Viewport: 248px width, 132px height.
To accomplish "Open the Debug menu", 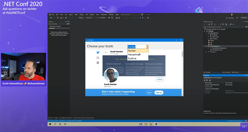I will [82, 15].
